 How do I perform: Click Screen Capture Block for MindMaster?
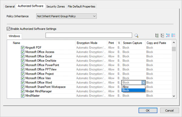pos(126,96)
